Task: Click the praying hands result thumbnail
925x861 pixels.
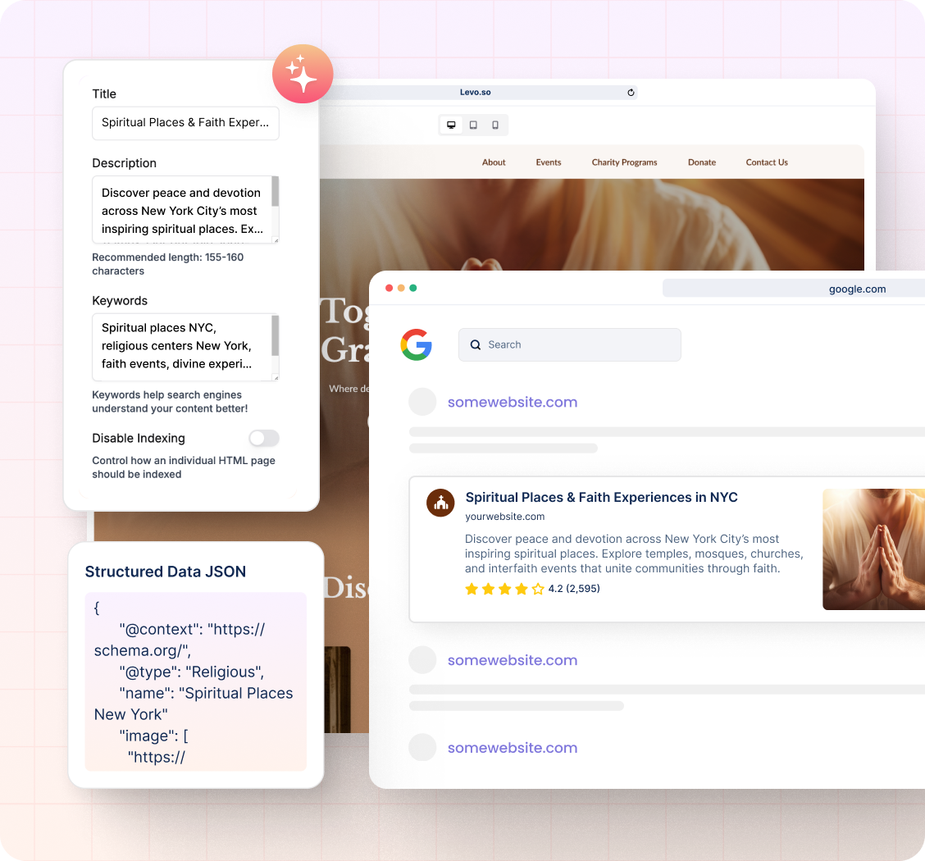Action: pyautogui.click(x=873, y=549)
